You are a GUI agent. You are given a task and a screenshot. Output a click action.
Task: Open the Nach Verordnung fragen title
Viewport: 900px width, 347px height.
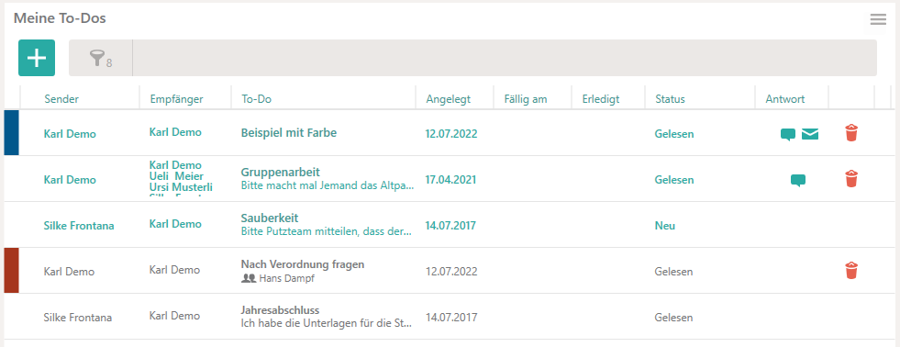[x=303, y=264]
